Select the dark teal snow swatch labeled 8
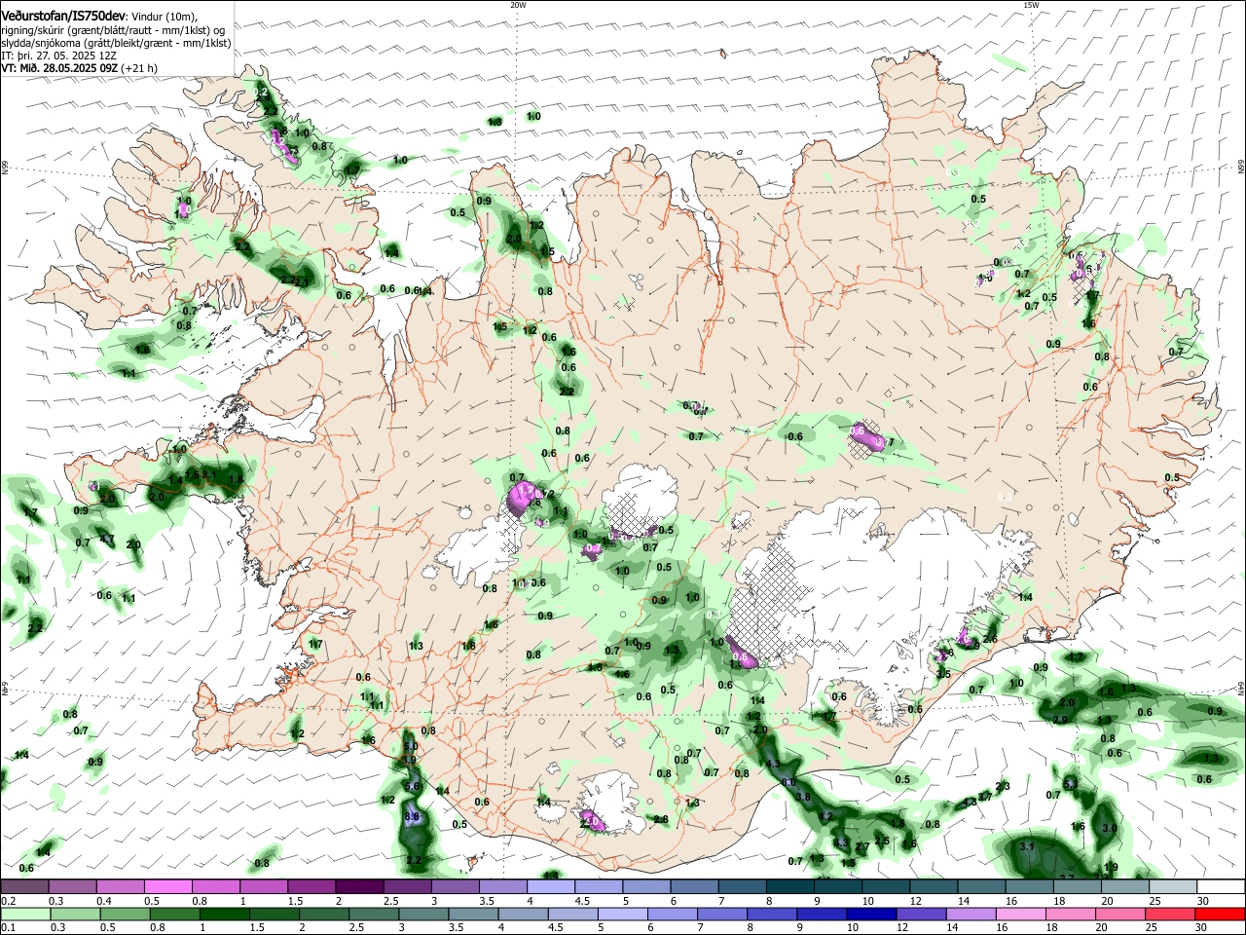This screenshot has width=1246, height=935. click(790, 887)
